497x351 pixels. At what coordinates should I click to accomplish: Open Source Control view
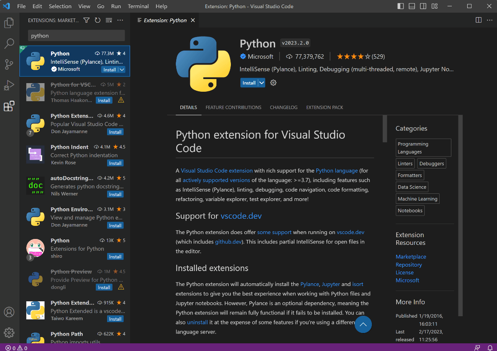point(9,64)
